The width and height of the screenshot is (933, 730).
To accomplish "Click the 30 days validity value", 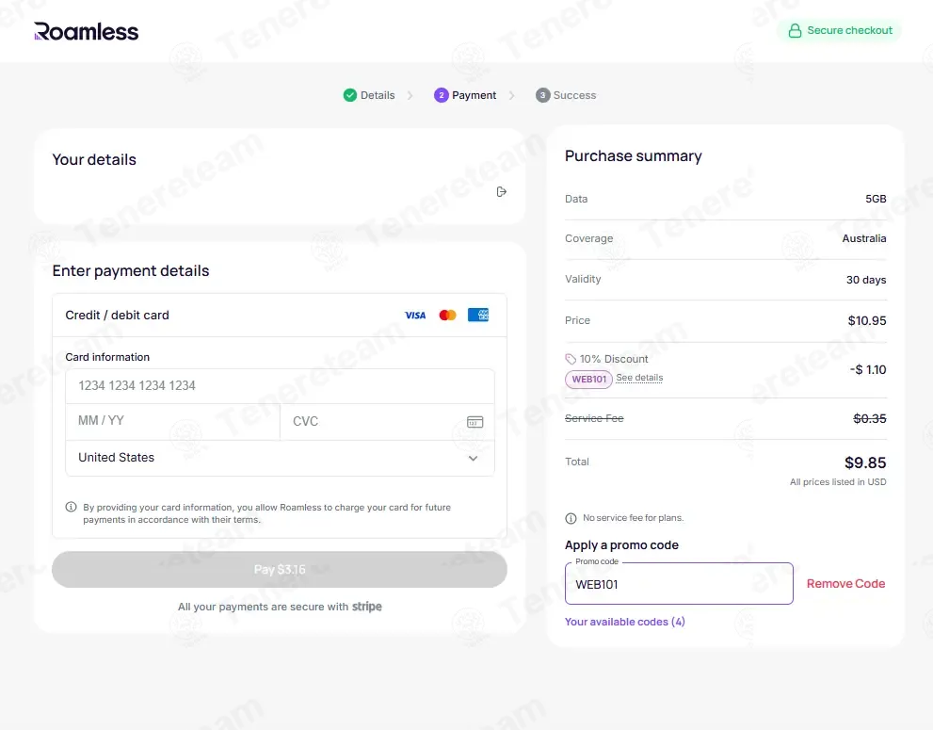I will (x=866, y=280).
